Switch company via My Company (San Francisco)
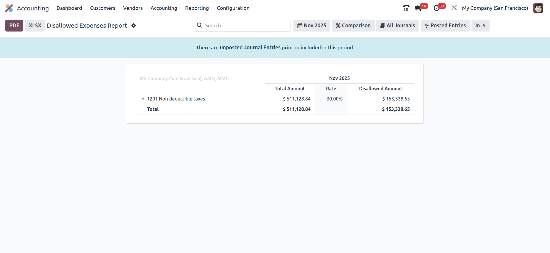The width and height of the screenshot is (550, 253). coord(495,8)
